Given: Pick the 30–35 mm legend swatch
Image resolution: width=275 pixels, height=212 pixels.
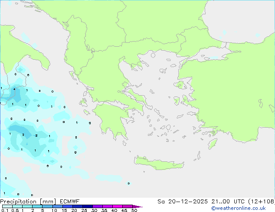Looking at the screenshot, I should coord(97,206).
